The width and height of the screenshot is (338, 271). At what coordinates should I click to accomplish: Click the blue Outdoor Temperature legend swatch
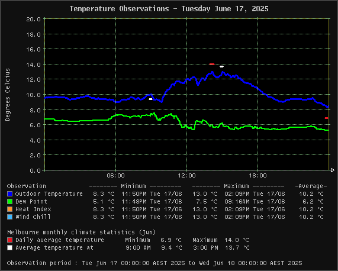point(9,194)
